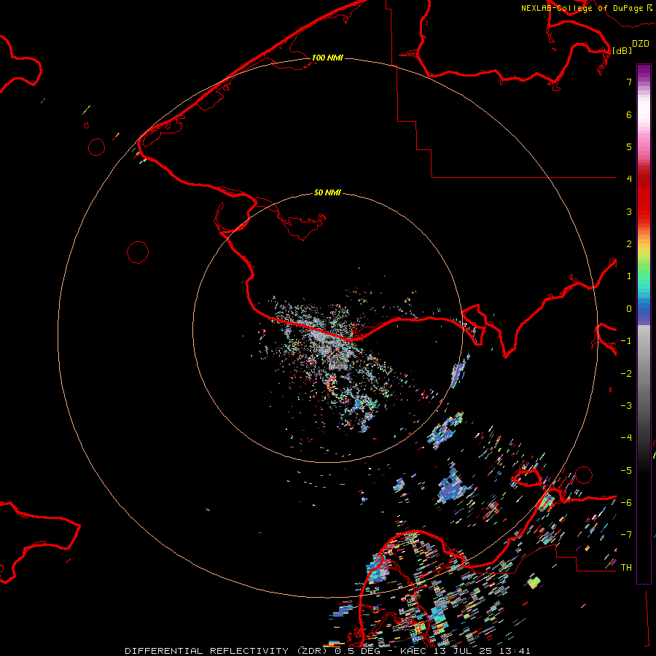Click the 6 value on color scale
Image resolution: width=656 pixels, height=656 pixels.
tap(629, 114)
